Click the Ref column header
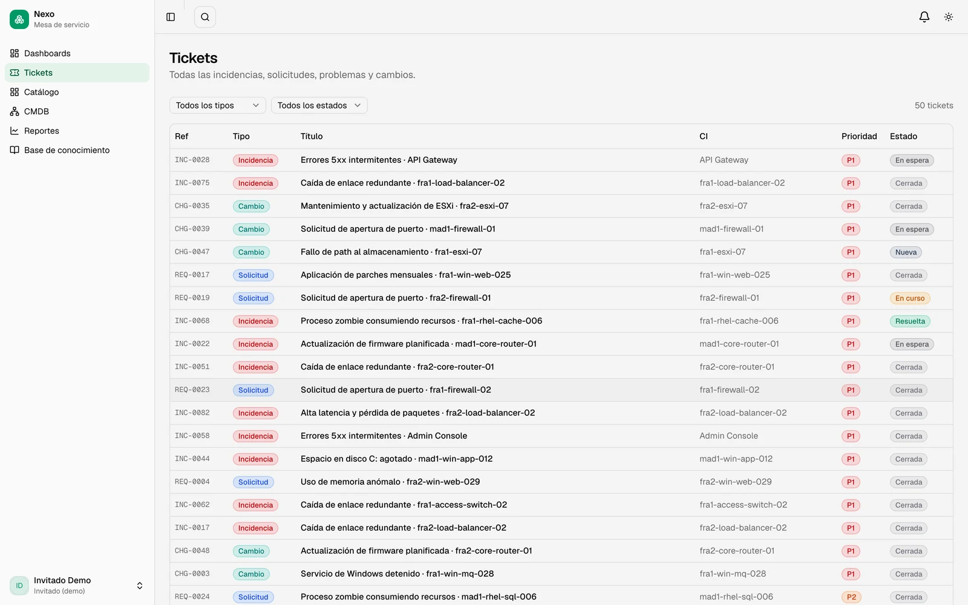 (181, 136)
